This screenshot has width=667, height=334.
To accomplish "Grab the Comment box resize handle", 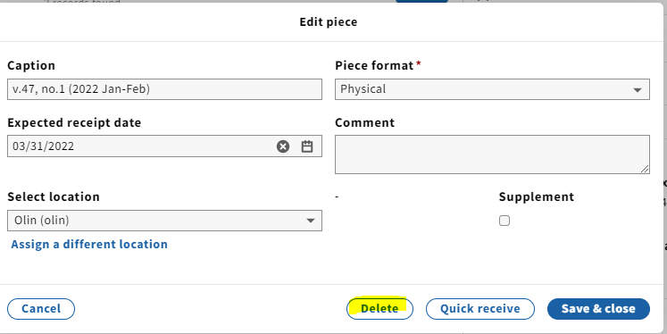I will (x=645, y=169).
